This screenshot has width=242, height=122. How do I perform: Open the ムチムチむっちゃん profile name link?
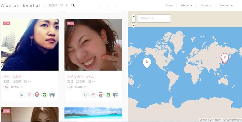(81, 76)
